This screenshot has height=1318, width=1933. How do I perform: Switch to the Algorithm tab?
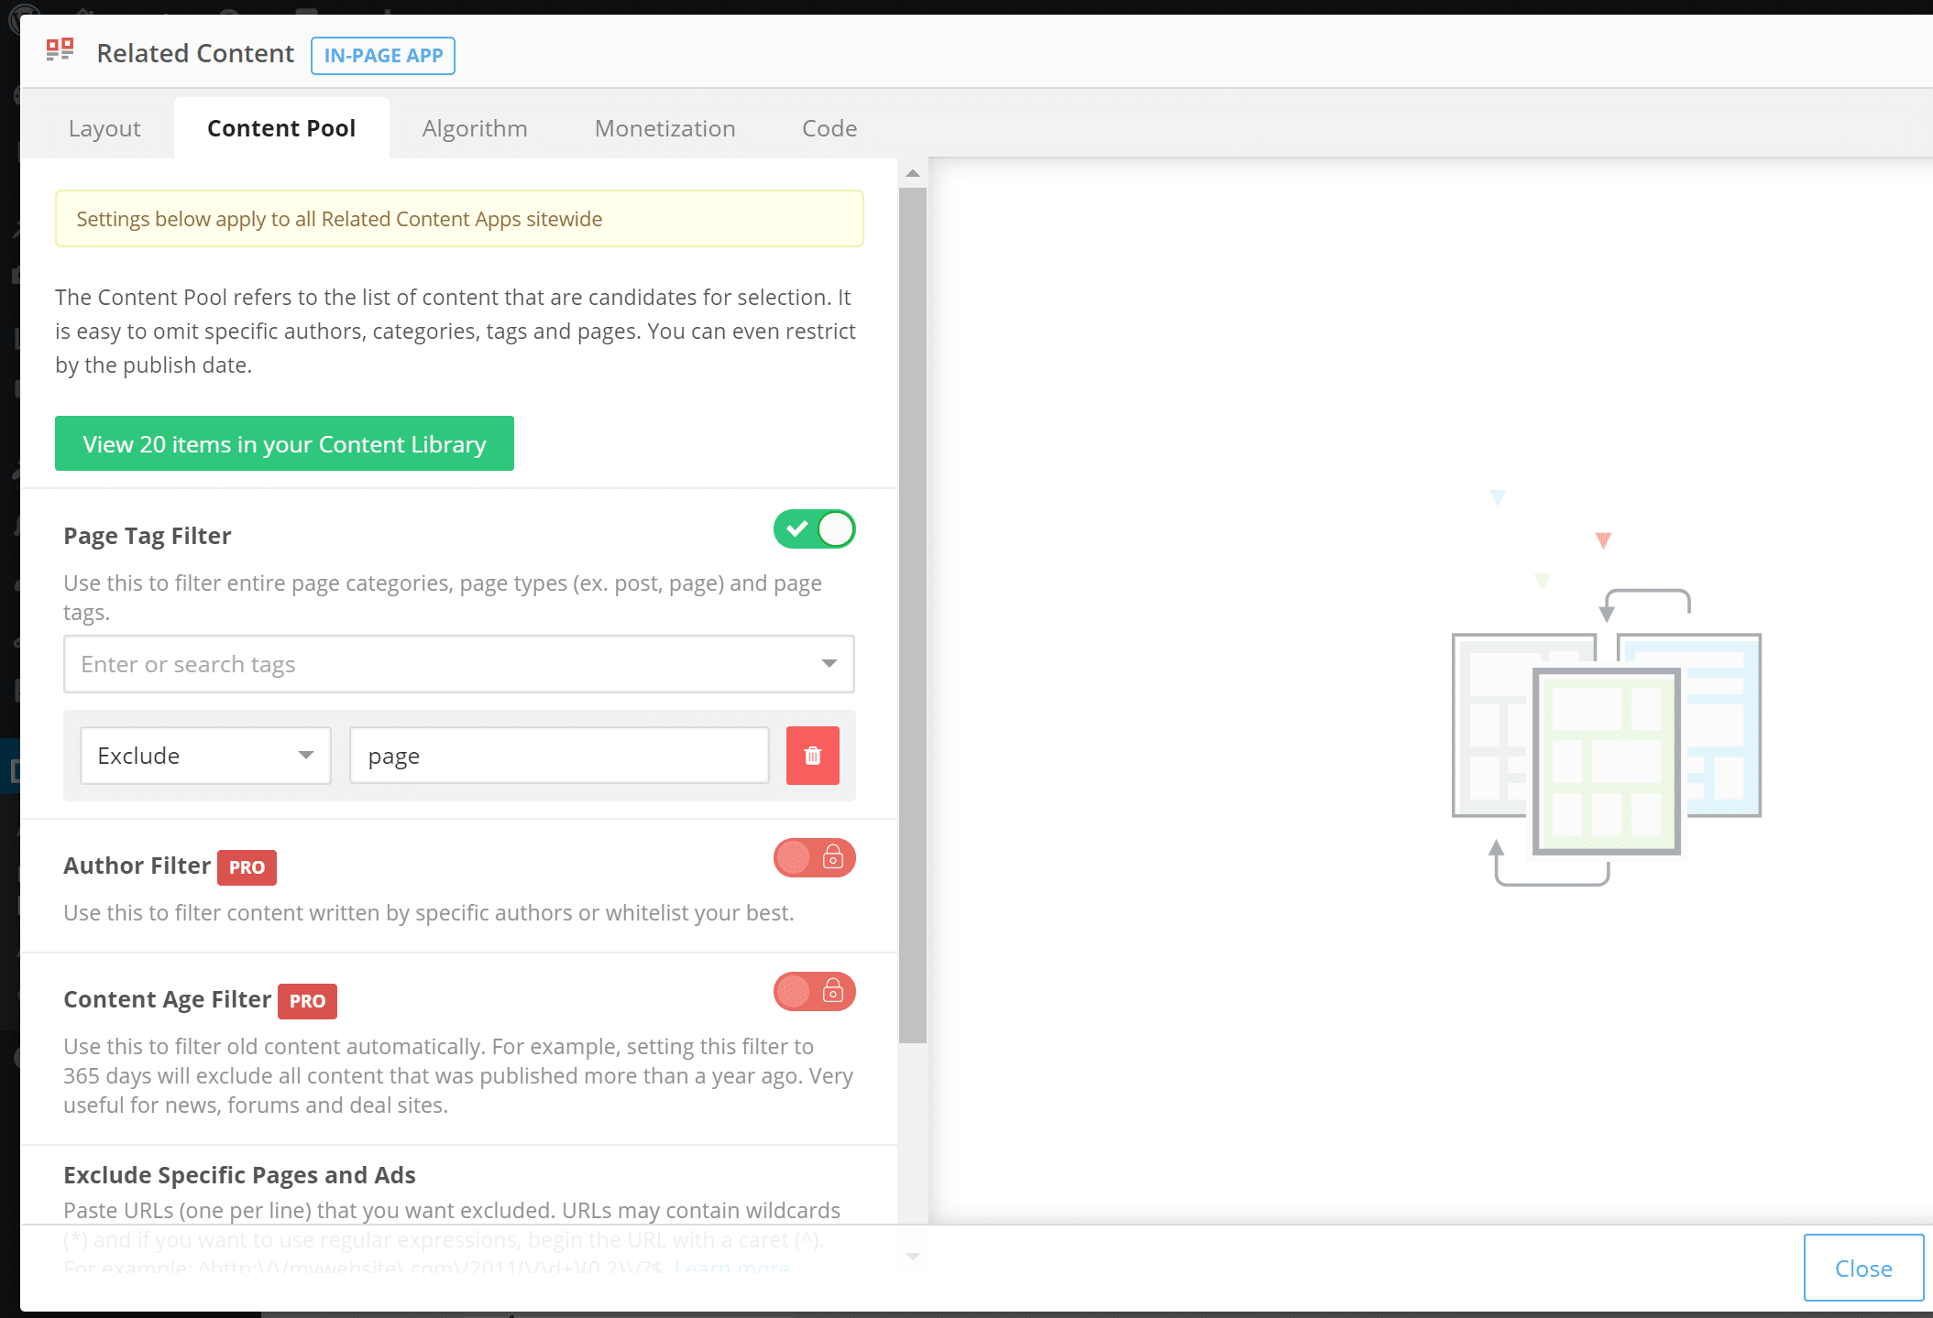pyautogui.click(x=473, y=127)
